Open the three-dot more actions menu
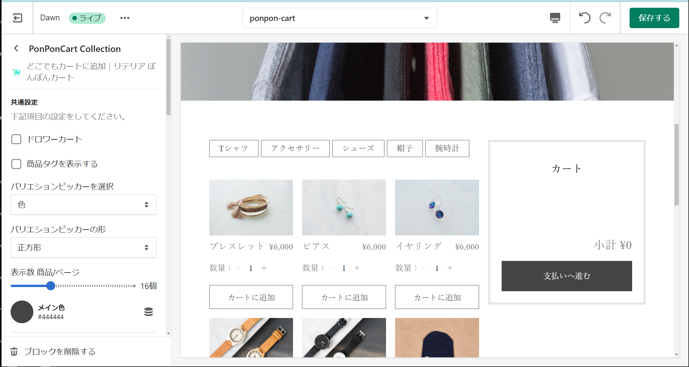 (125, 18)
